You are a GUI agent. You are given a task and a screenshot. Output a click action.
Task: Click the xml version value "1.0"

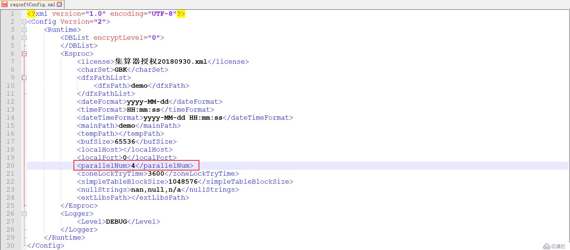[96, 14]
